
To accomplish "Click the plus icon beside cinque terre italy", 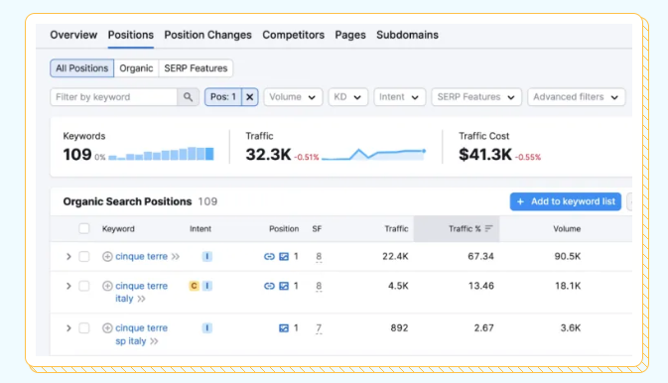I will coord(107,286).
